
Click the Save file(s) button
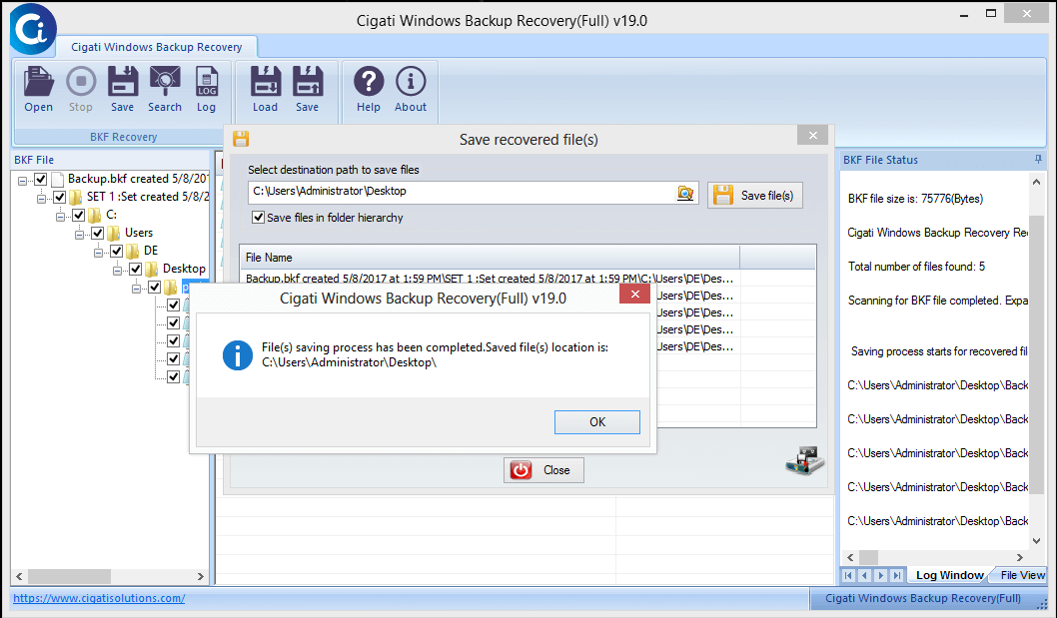tap(755, 196)
